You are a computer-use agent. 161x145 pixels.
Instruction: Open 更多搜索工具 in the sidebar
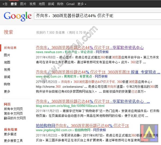tap(13, 141)
